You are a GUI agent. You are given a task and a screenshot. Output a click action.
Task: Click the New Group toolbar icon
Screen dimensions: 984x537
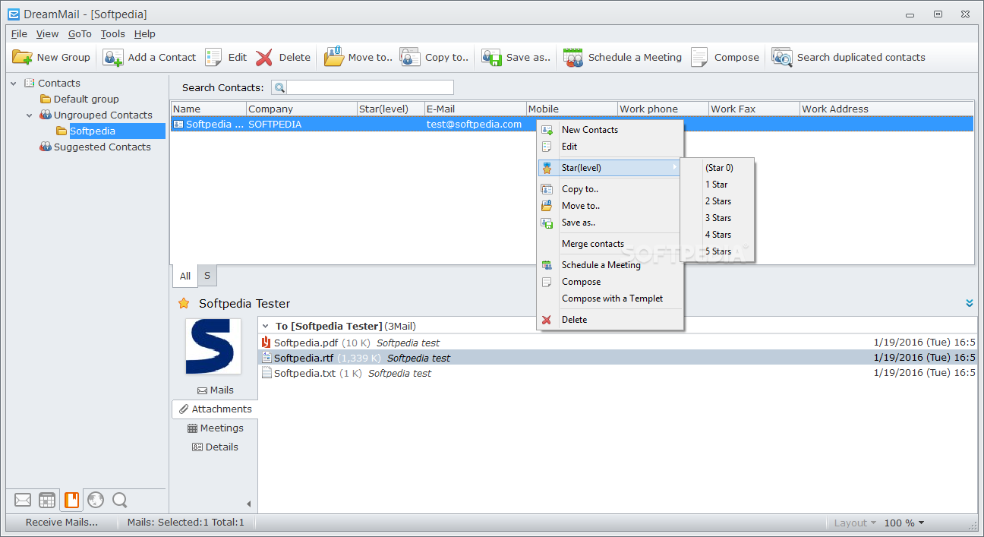pyautogui.click(x=22, y=57)
